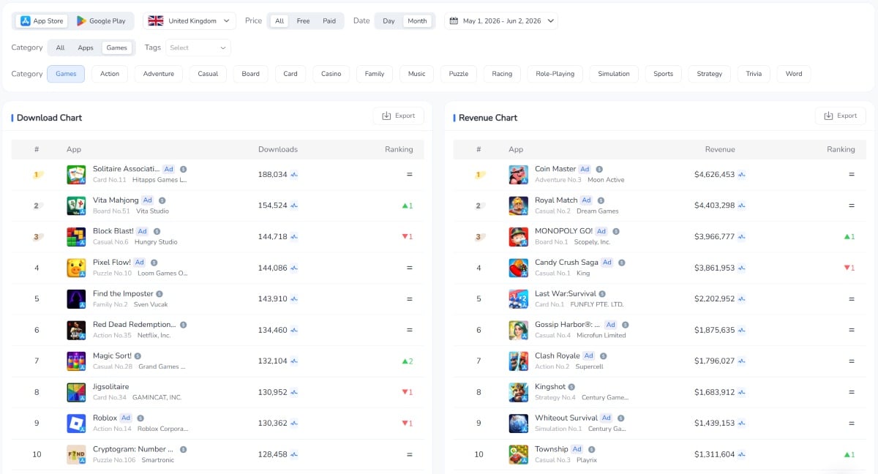The width and height of the screenshot is (878, 474).
Task: Click the Ad badge next to Roblox
Action: (x=126, y=418)
